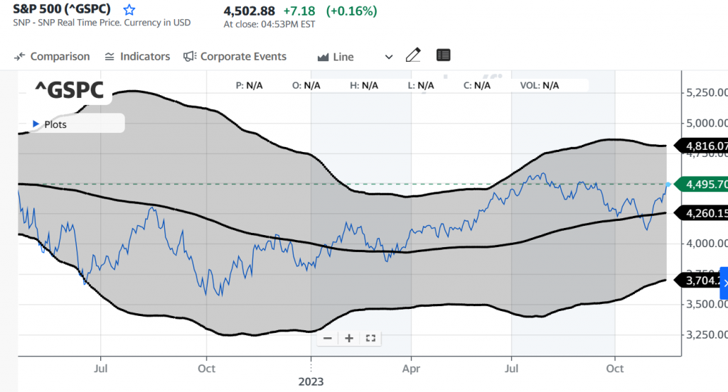Click the VOL: N/A readout
728x392 pixels.
click(x=540, y=85)
